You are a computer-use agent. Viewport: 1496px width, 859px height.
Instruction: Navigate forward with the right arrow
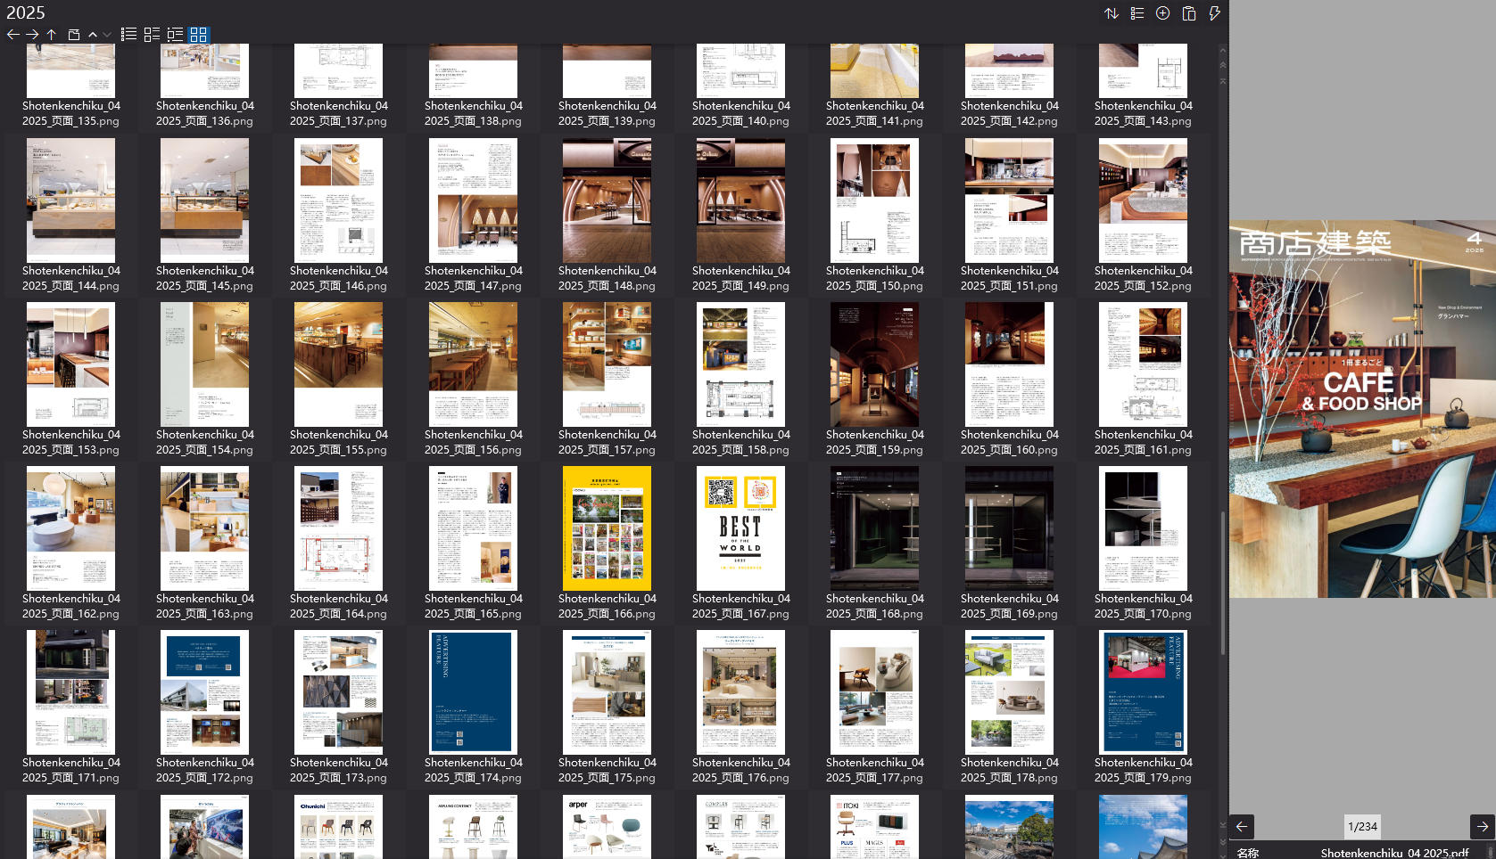[32, 35]
